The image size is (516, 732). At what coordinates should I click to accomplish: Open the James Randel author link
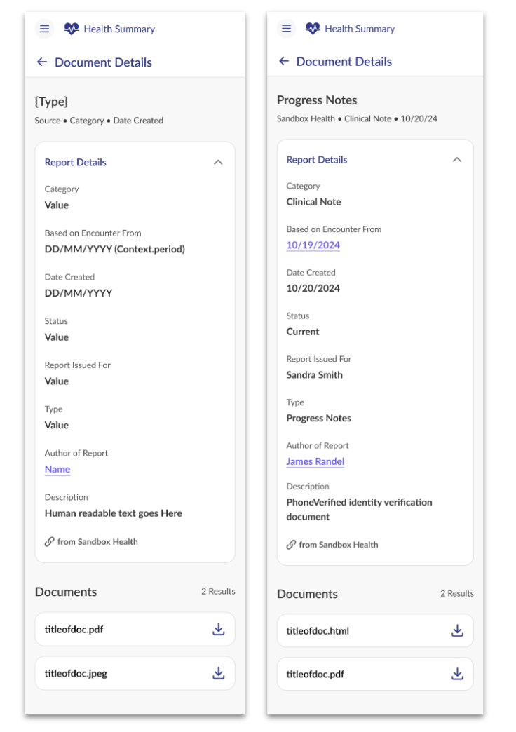point(315,461)
